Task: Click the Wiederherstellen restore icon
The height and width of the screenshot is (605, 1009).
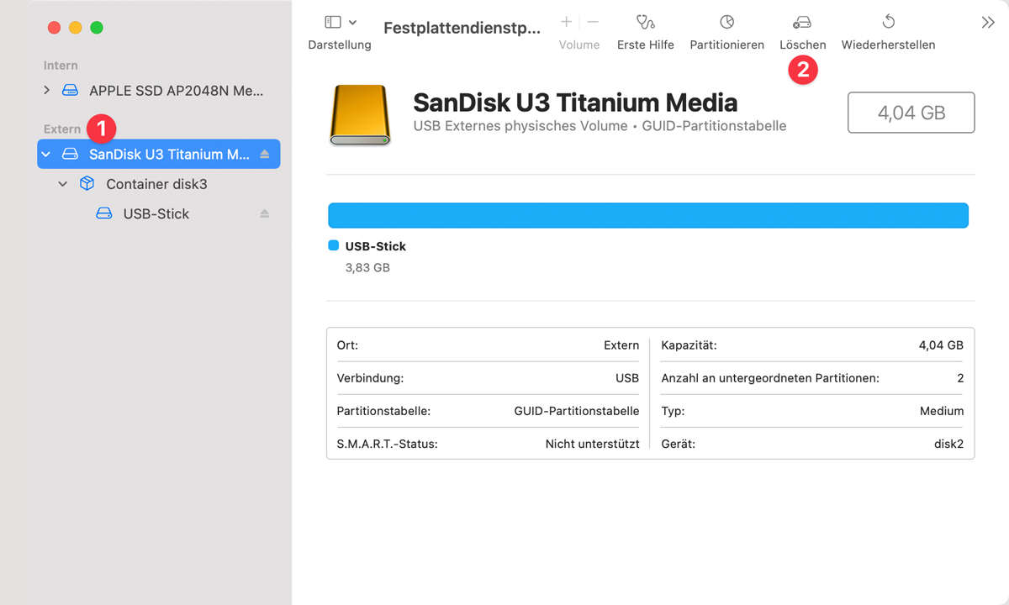Action: 888,23
